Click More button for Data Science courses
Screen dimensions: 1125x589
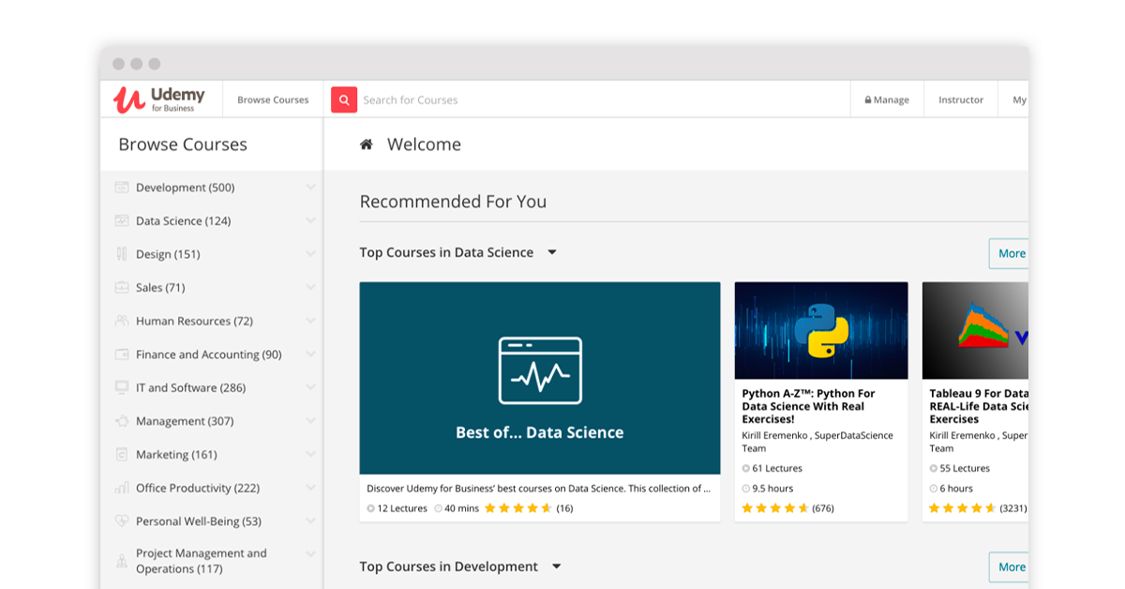coord(1009,253)
